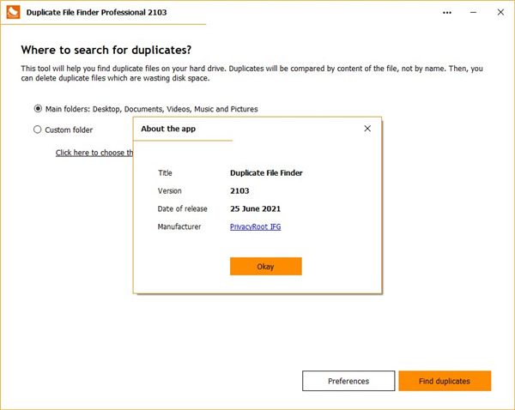Close the About the app dialog
The width and height of the screenshot is (515, 410).
(x=367, y=129)
